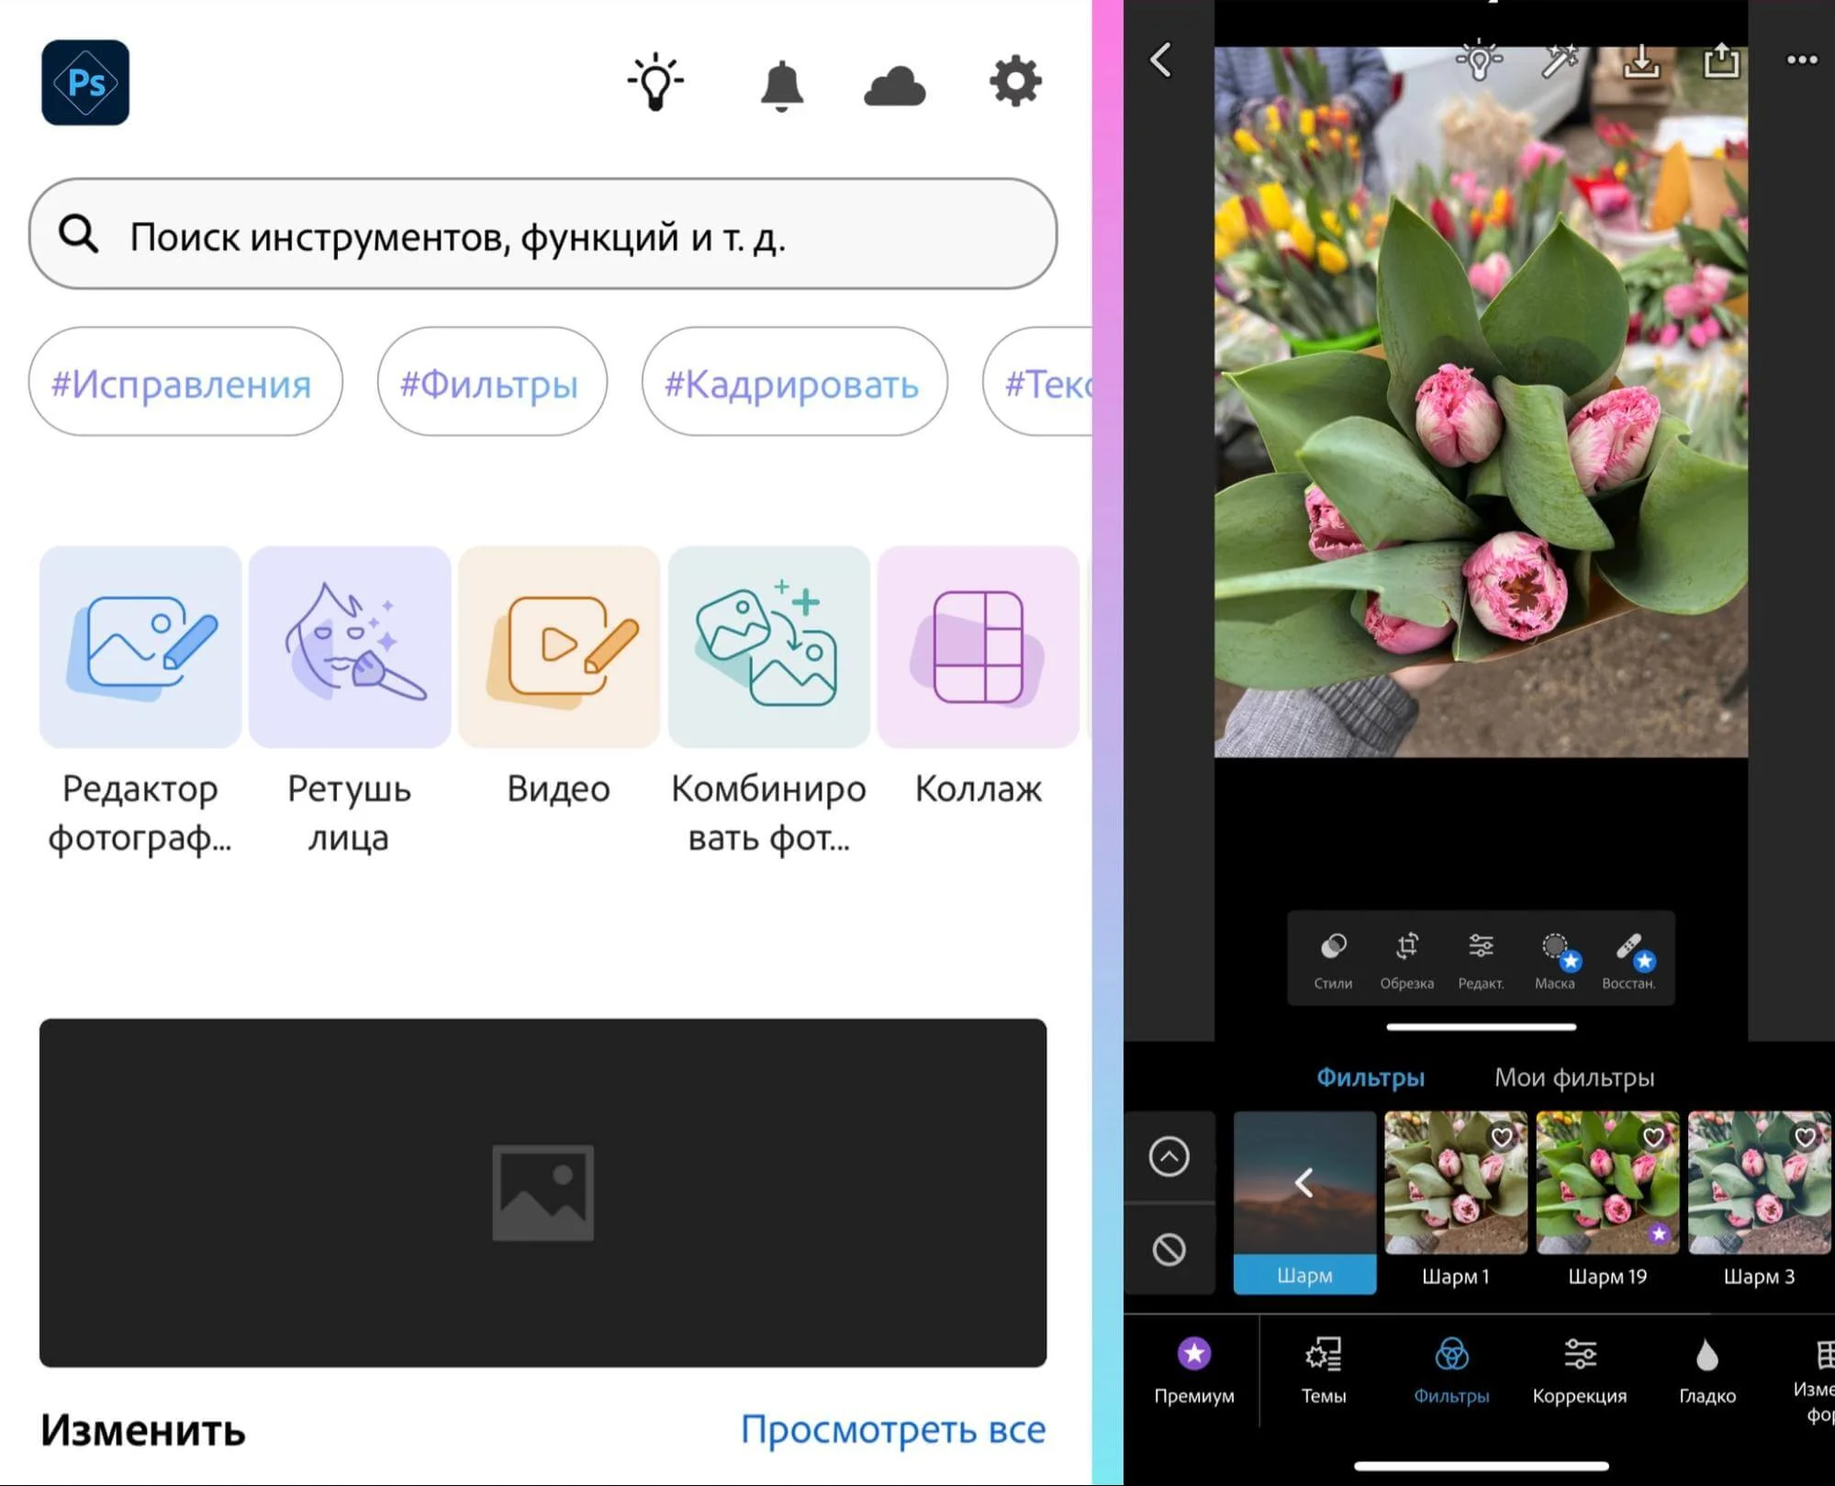Tap Просмотреть все link
Image resolution: width=1835 pixels, height=1486 pixels.
pos(892,1429)
